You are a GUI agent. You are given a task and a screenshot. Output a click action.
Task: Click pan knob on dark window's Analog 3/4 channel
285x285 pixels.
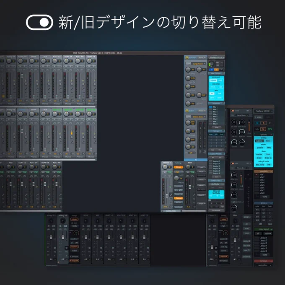(x=51, y=221)
